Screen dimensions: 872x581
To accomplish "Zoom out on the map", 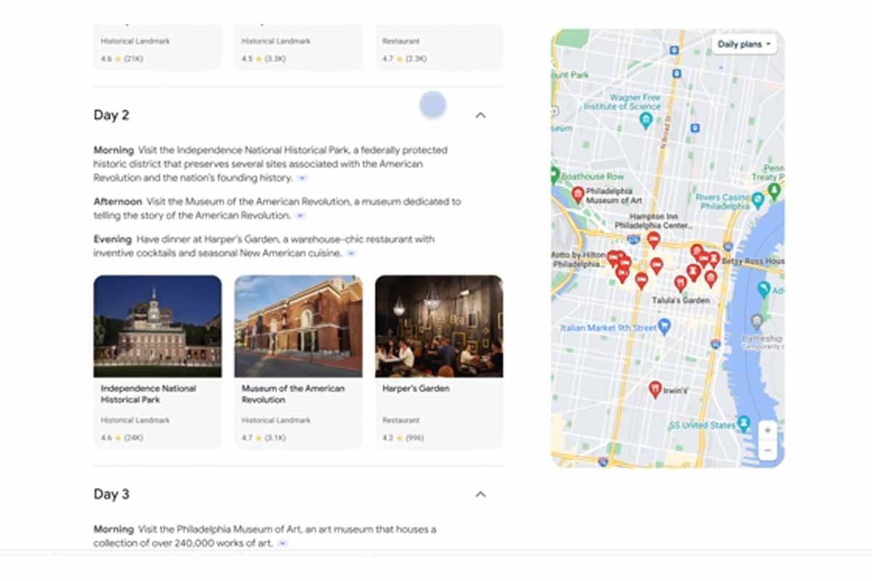I will pos(767,450).
